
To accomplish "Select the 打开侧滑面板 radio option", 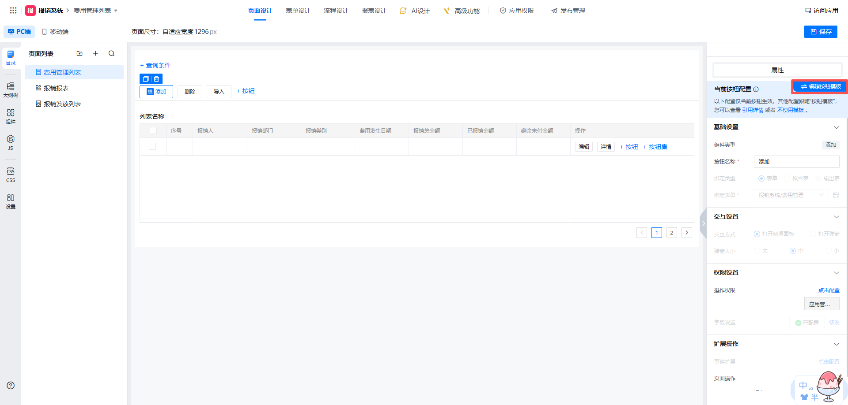I will [x=757, y=234].
